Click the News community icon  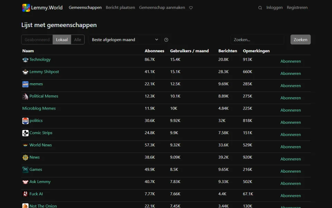(x=25, y=157)
